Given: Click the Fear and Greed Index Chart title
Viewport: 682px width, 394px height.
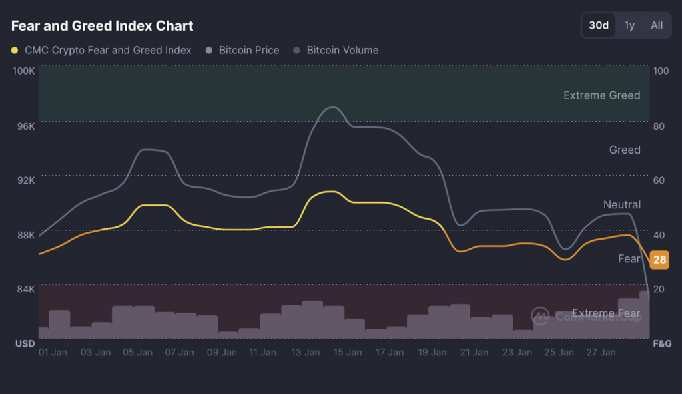Looking at the screenshot, I should pos(103,26).
